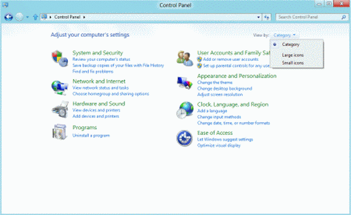
Task: Click the arrow before Control Panel in breadcrumb
Action: pyautogui.click(x=50, y=17)
